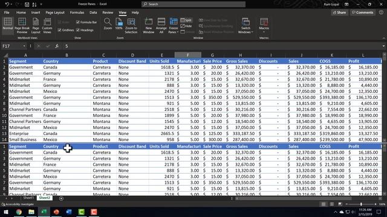The width and height of the screenshot is (387, 217).
Task: Click zoom in plus in status bar
Action: point(376,204)
